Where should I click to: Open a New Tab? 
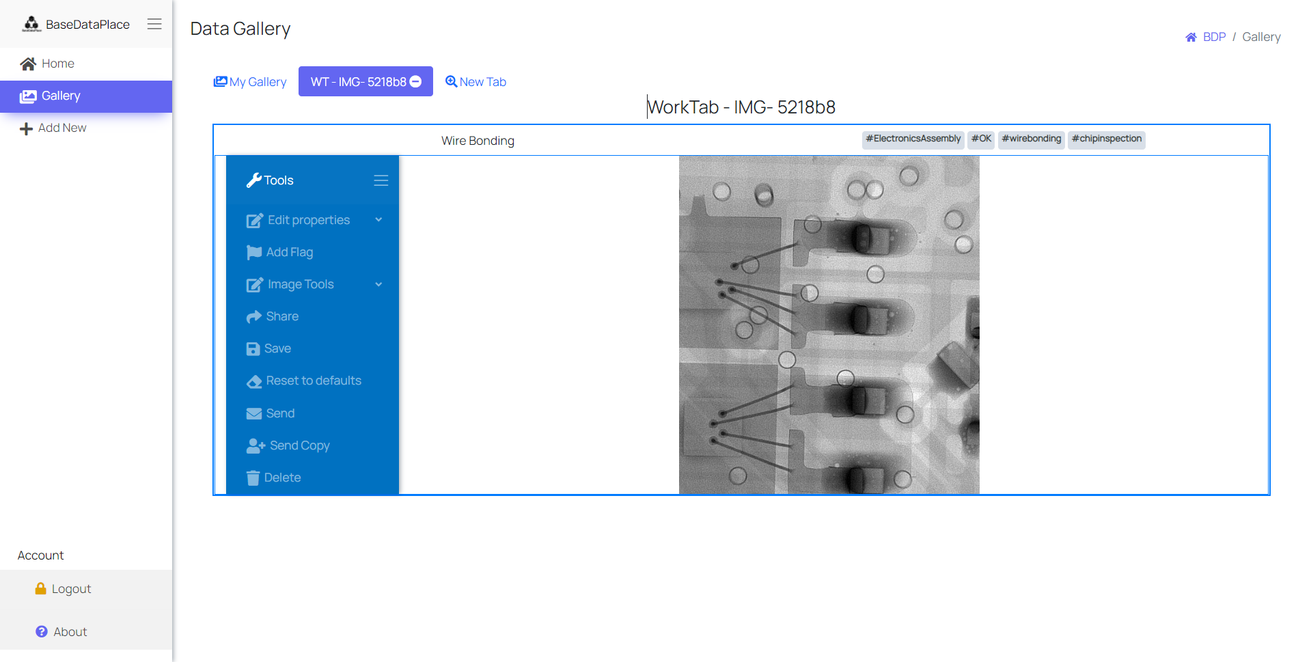tap(475, 82)
